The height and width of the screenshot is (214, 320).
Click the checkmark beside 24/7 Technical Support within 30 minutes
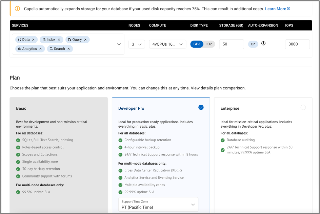(222, 150)
